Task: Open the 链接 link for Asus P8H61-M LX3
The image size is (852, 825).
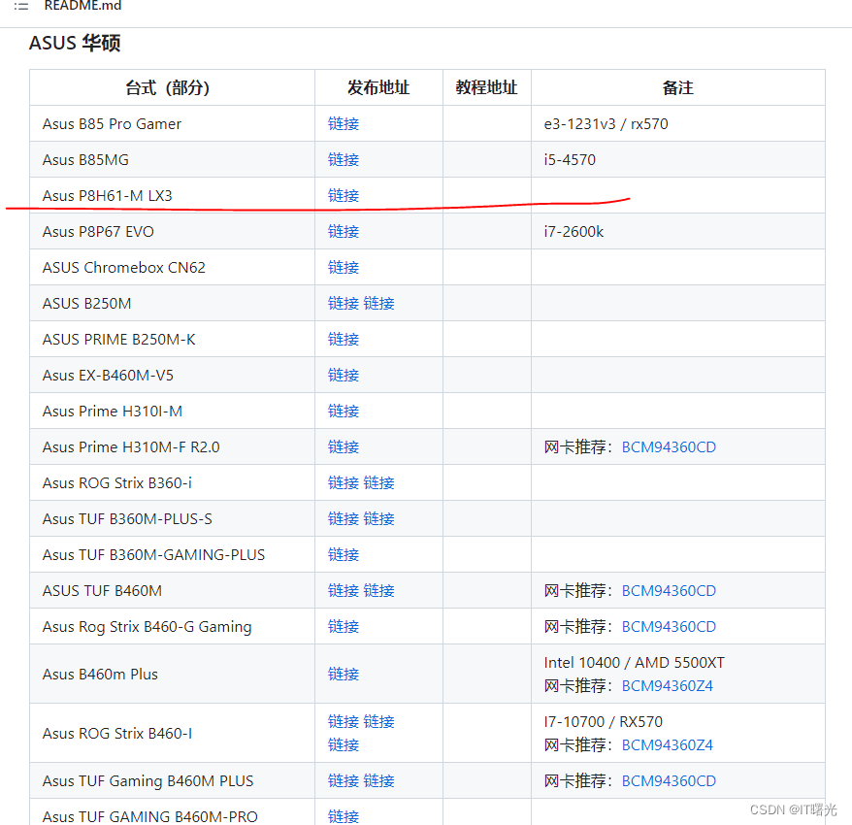Action: click(x=344, y=196)
